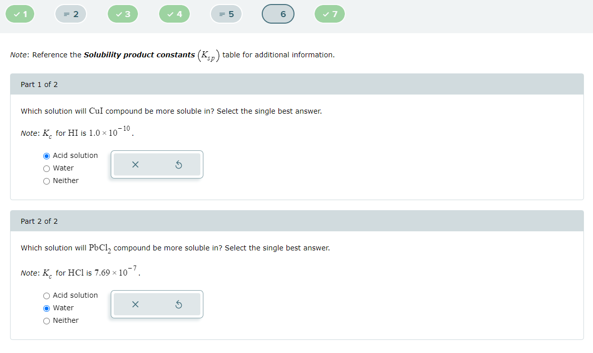Click the selected Water radio in Part 2
This screenshot has width=593, height=353.
coord(46,308)
